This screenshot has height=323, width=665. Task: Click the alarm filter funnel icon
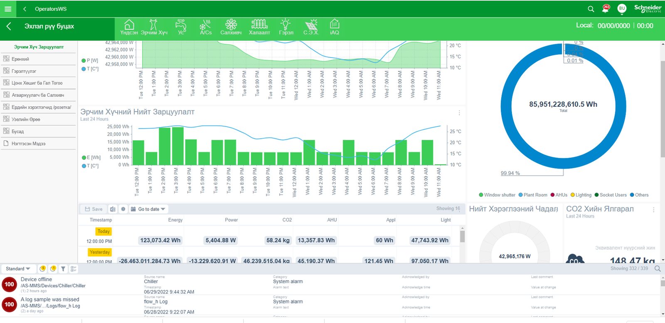click(x=63, y=269)
